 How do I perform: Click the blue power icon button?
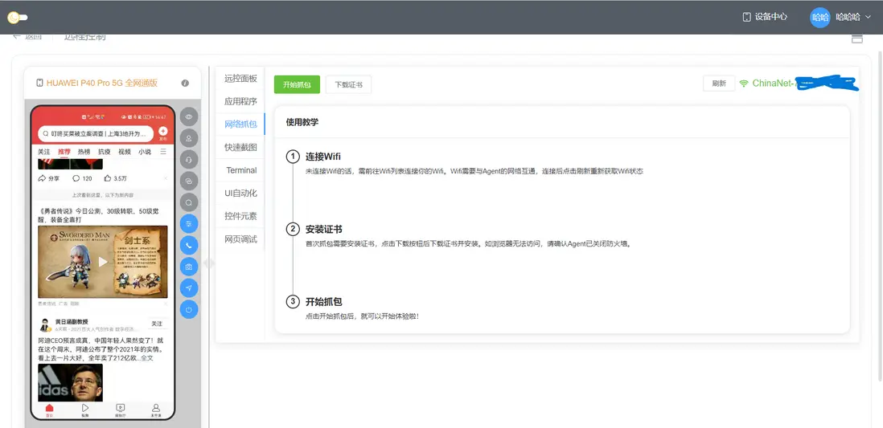[189, 309]
